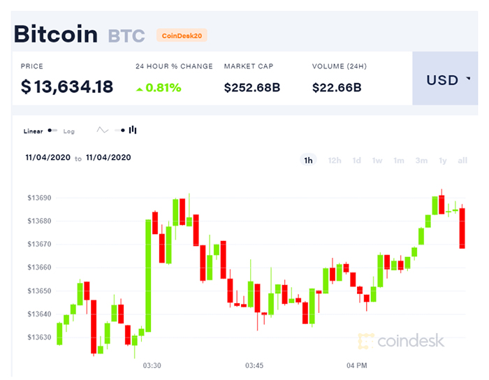489x380 pixels.
Task: Click the coindesk watermark logo
Action: (x=401, y=340)
